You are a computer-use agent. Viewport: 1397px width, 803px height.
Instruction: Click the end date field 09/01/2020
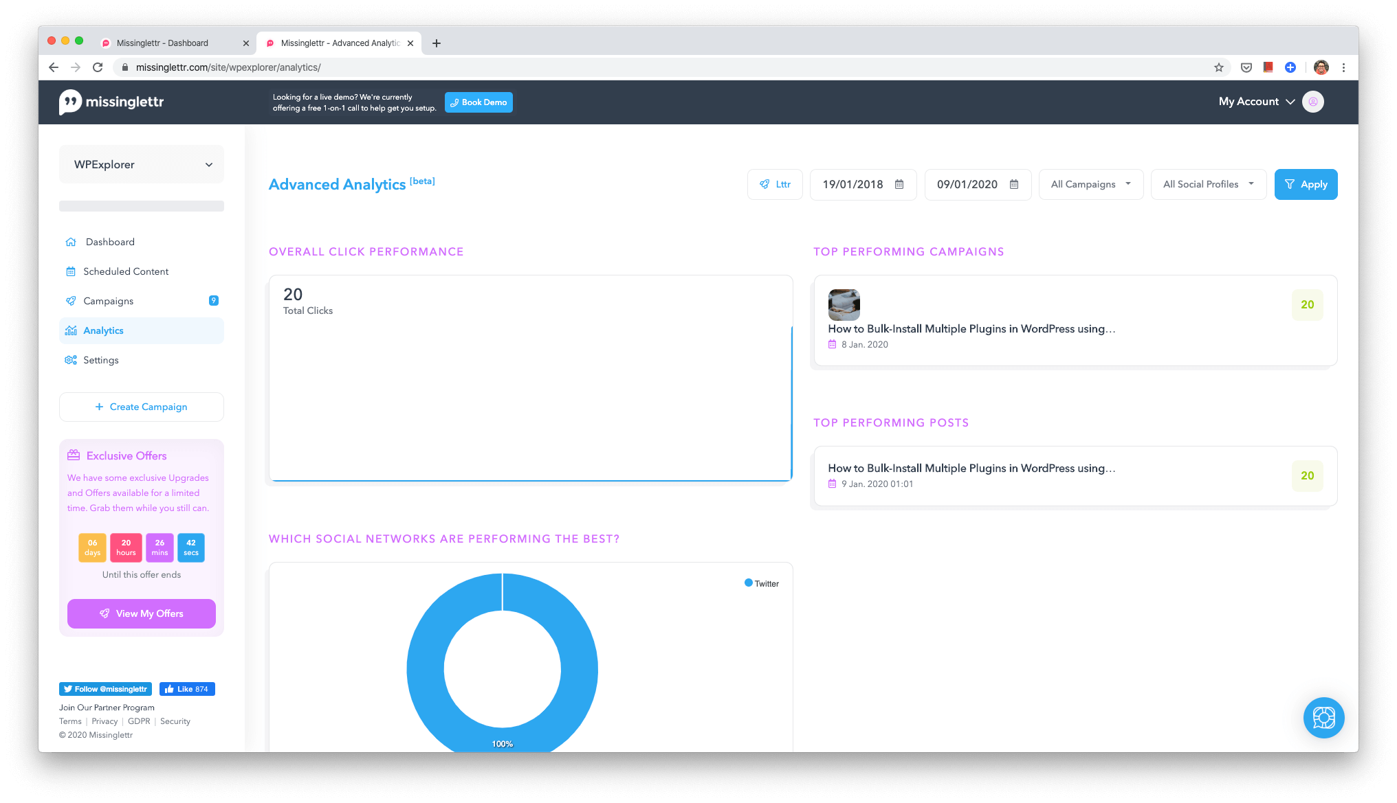[x=978, y=184]
